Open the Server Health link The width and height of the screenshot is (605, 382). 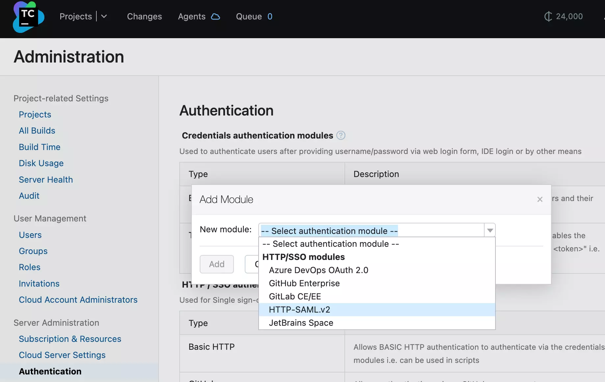pos(46,180)
